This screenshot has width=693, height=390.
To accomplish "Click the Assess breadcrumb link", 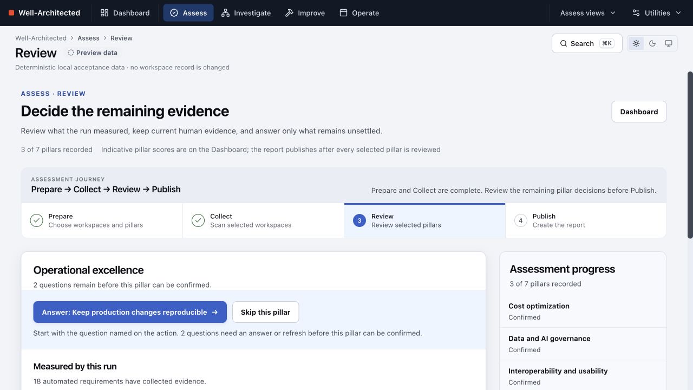I will (88, 38).
